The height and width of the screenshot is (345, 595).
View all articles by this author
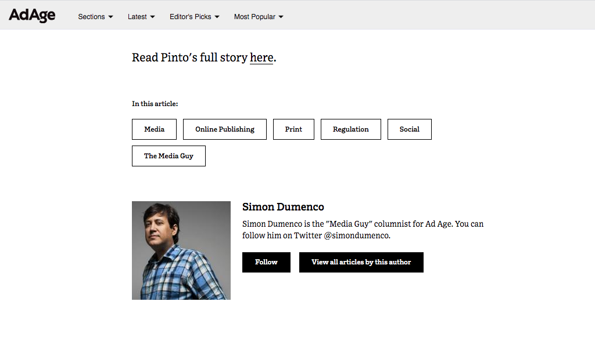(361, 262)
